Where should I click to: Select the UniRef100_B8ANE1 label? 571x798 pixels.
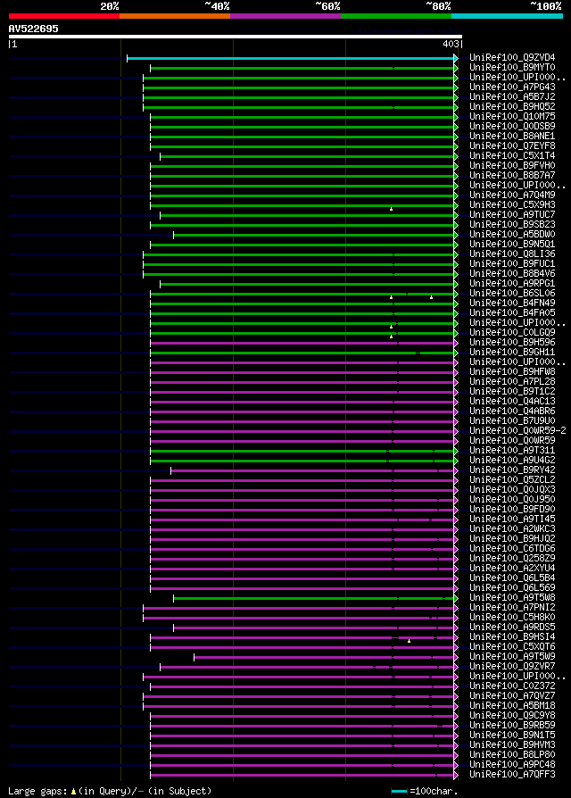512,137
